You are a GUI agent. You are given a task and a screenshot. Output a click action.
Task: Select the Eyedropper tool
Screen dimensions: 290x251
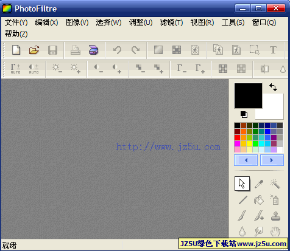pos(259,184)
